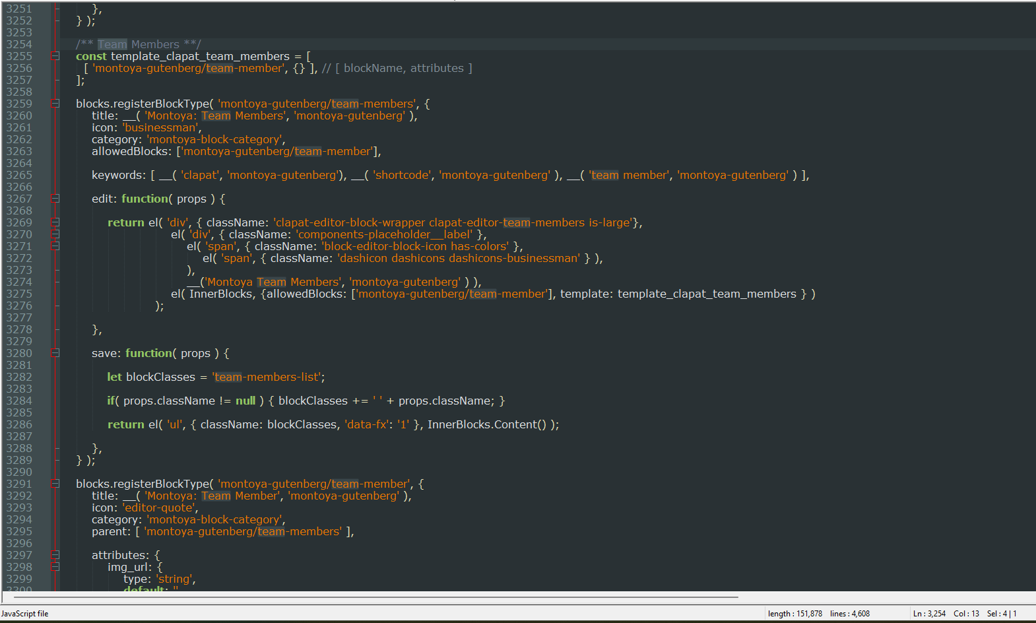Click the 'businessman' icon string on line 3261

160,127
